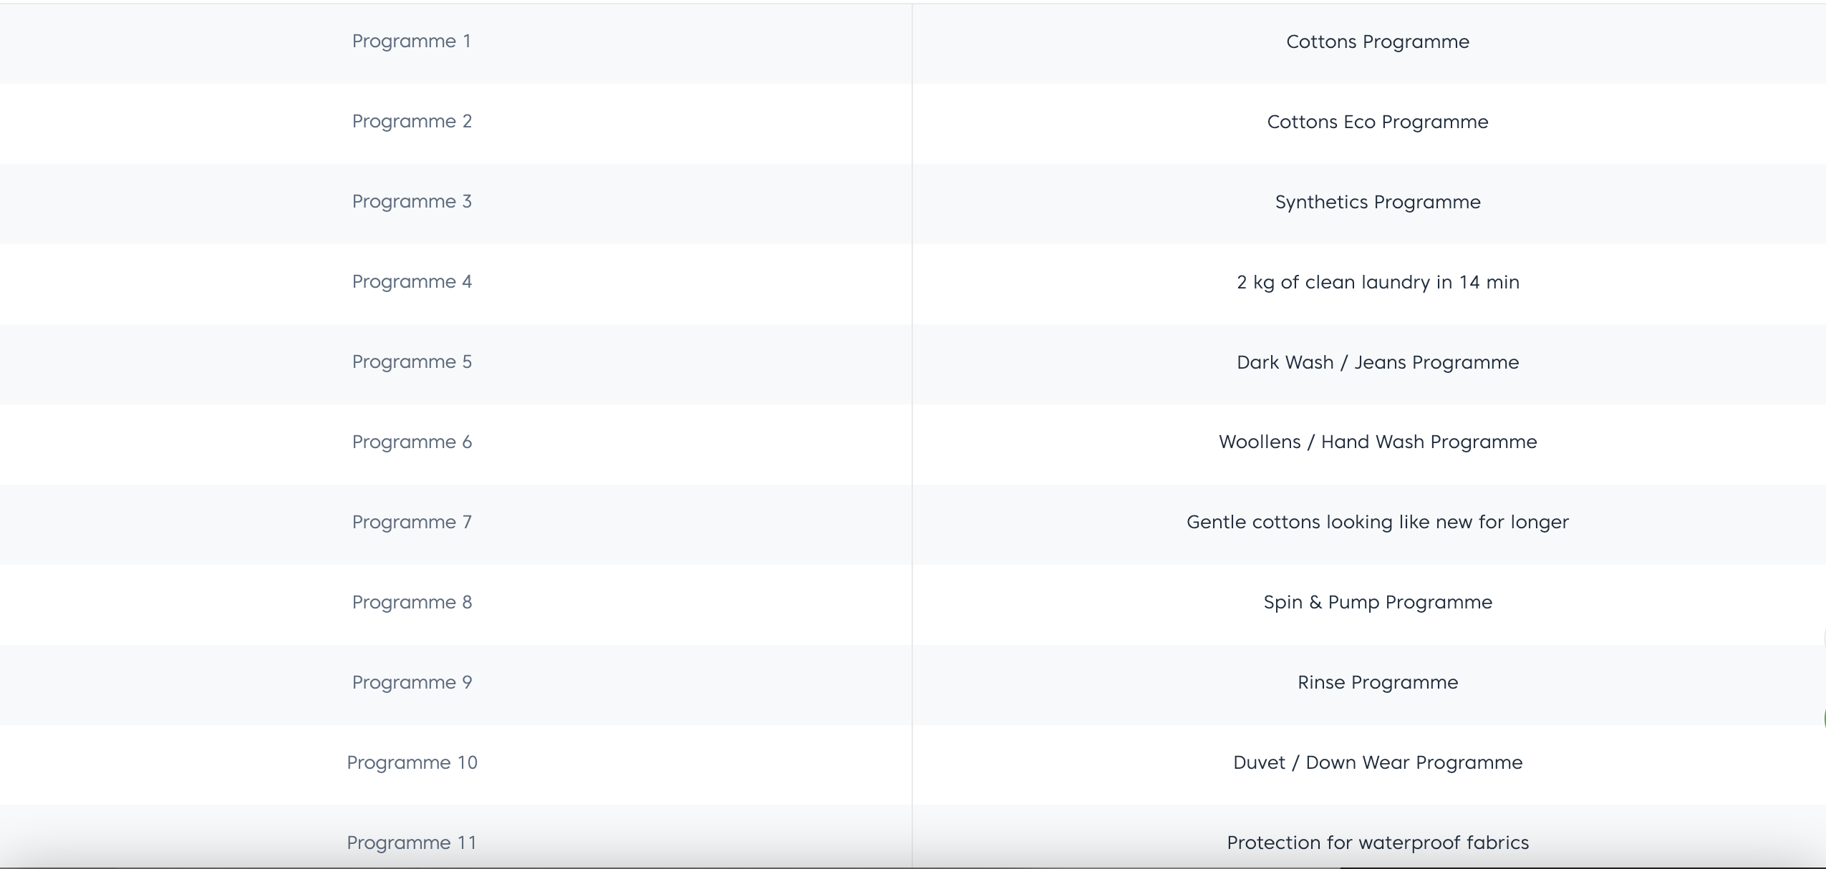Select the Synthetics Programme cell
Viewport: 1826px width, 869px height.
1377,203
